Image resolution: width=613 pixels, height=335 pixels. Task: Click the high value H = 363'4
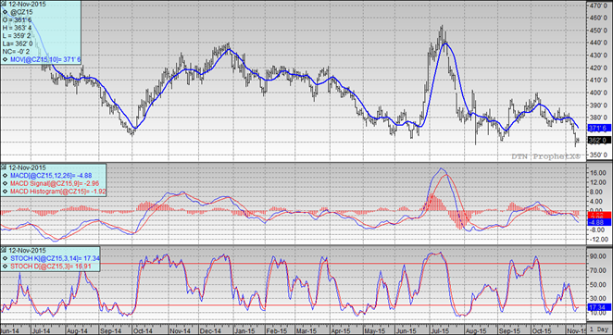point(18,28)
